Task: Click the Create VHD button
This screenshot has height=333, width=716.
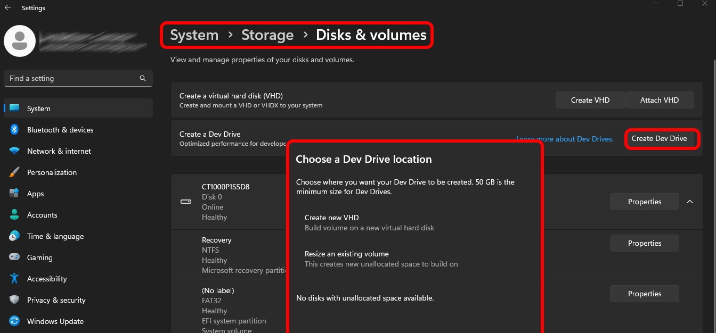Action: point(590,100)
